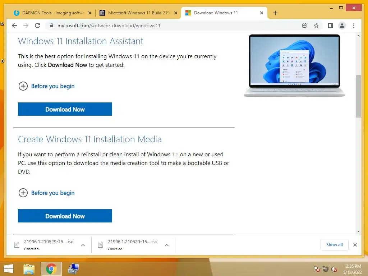This screenshot has width=368, height=276.
Task: Close the DAEMON Tools tab
Action: tap(89, 13)
